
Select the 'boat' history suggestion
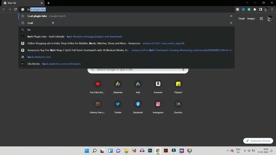click(126, 23)
